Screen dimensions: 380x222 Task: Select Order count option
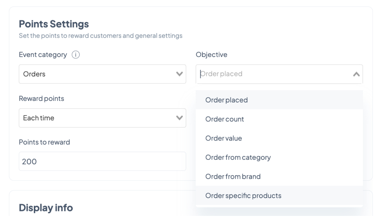(x=279, y=119)
